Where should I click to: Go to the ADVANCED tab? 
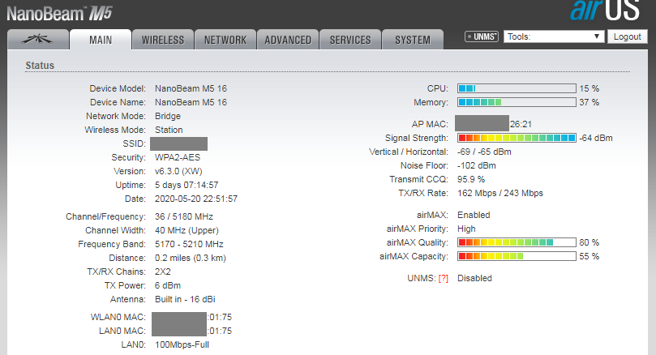coord(288,40)
